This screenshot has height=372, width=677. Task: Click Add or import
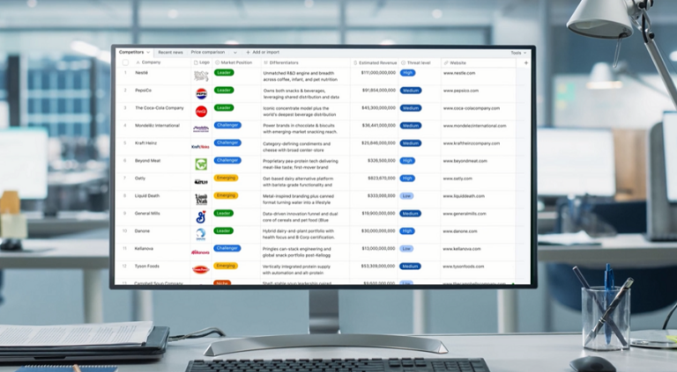tap(263, 52)
